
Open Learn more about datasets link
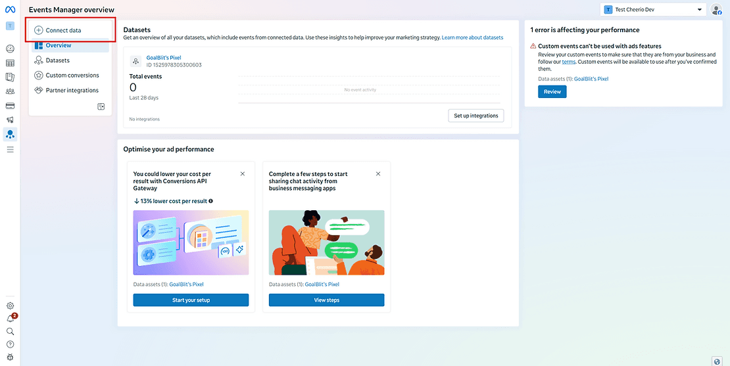(472, 37)
